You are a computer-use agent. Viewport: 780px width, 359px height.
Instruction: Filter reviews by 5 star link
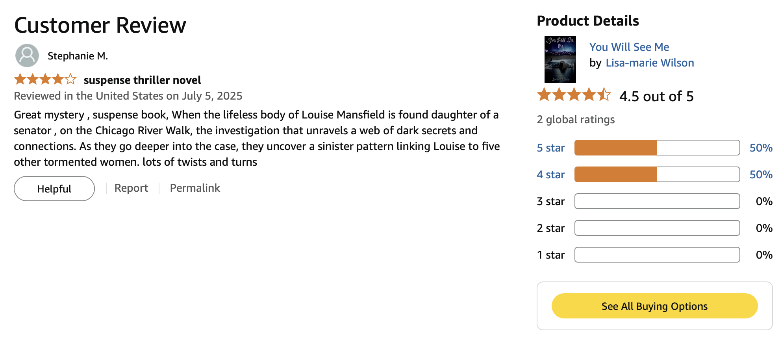[550, 148]
